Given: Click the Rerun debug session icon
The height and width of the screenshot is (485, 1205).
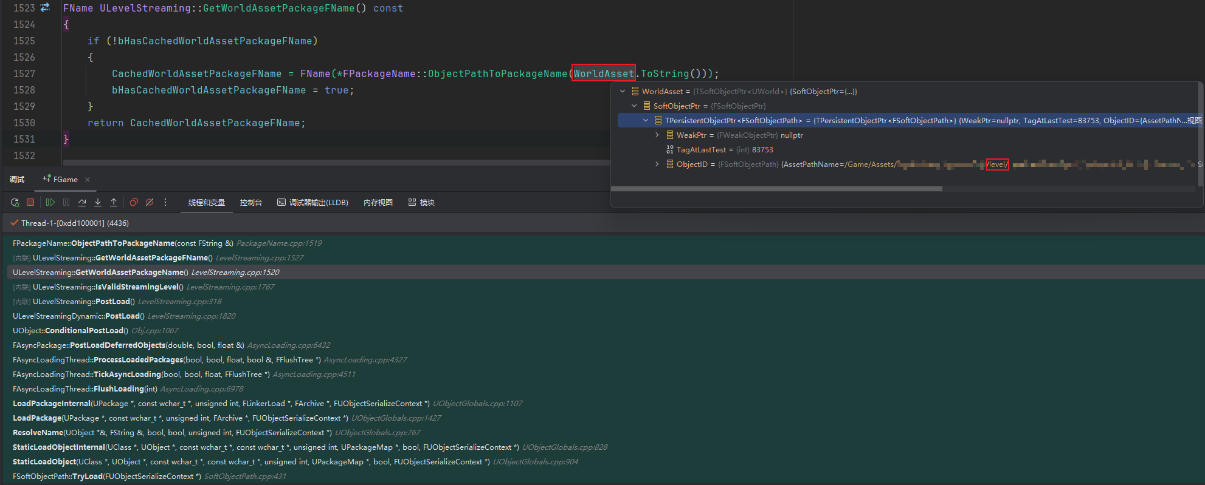Looking at the screenshot, I should tap(15, 202).
